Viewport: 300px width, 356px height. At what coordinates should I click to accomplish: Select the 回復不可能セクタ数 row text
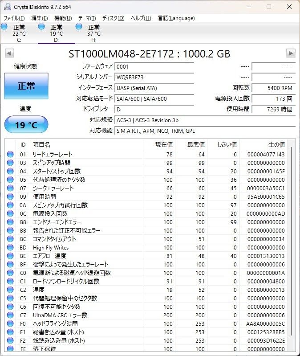point(57,307)
